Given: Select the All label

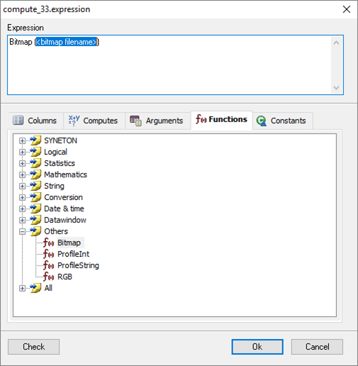Looking at the screenshot, I should tap(48, 288).
